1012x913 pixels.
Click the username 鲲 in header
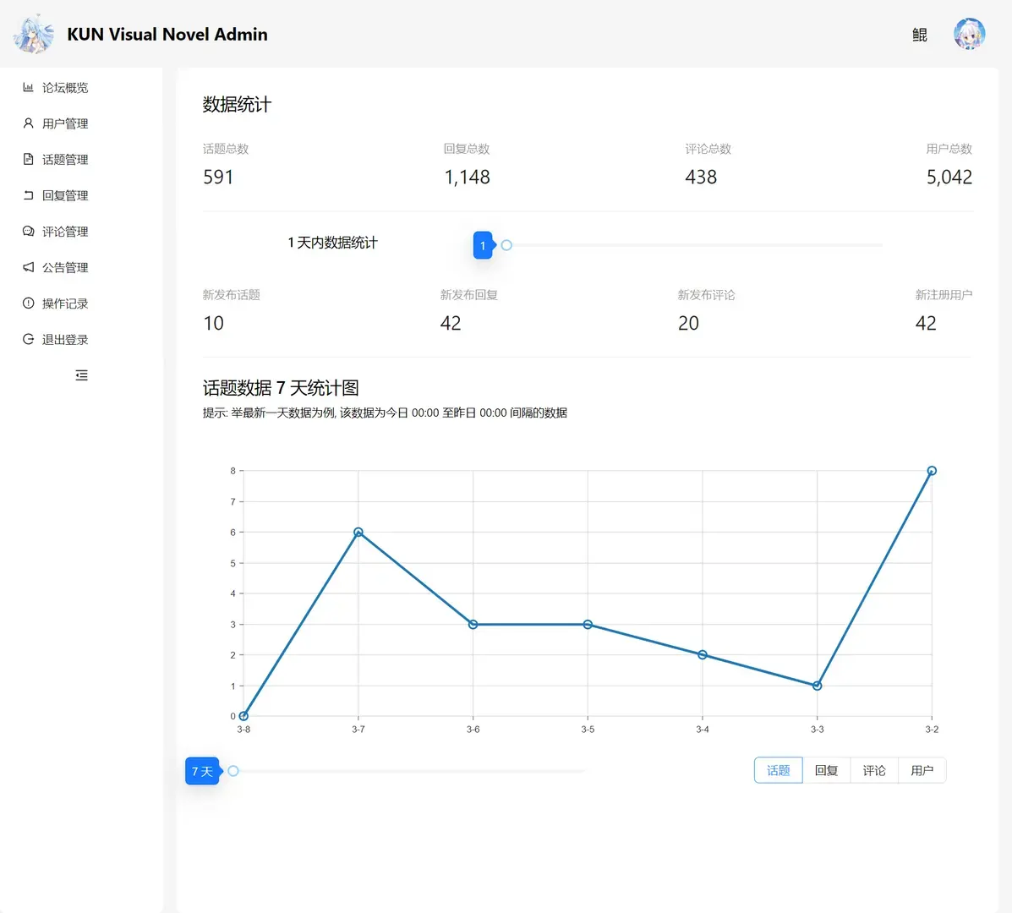point(920,35)
